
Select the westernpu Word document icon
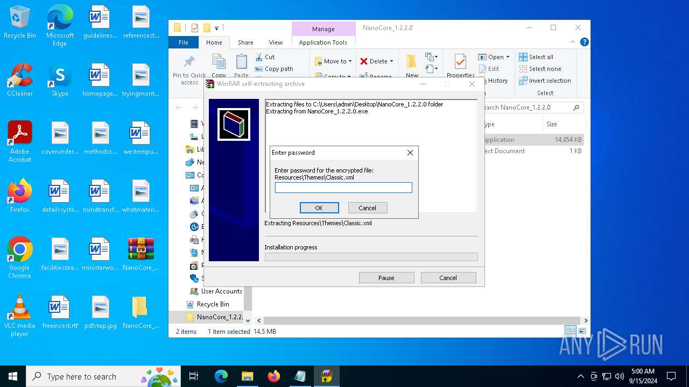[x=141, y=138]
